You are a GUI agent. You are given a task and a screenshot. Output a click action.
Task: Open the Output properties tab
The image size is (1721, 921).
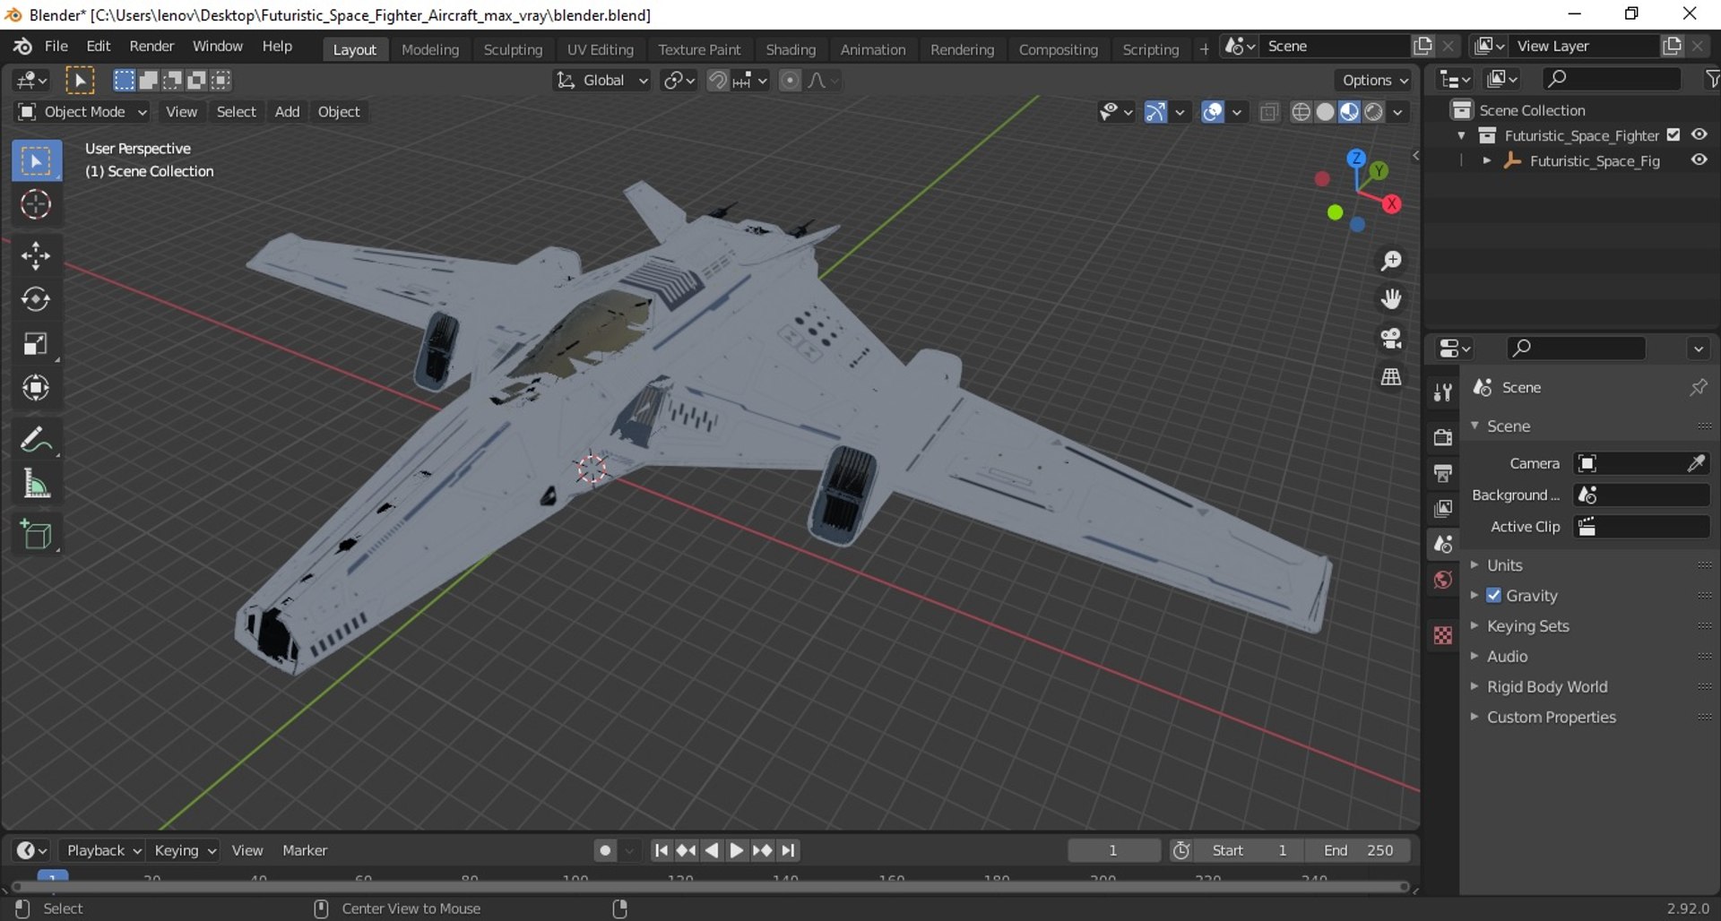tap(1443, 473)
